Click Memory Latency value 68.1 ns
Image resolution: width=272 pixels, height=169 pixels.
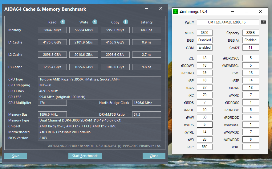pyautogui.click(x=146, y=30)
